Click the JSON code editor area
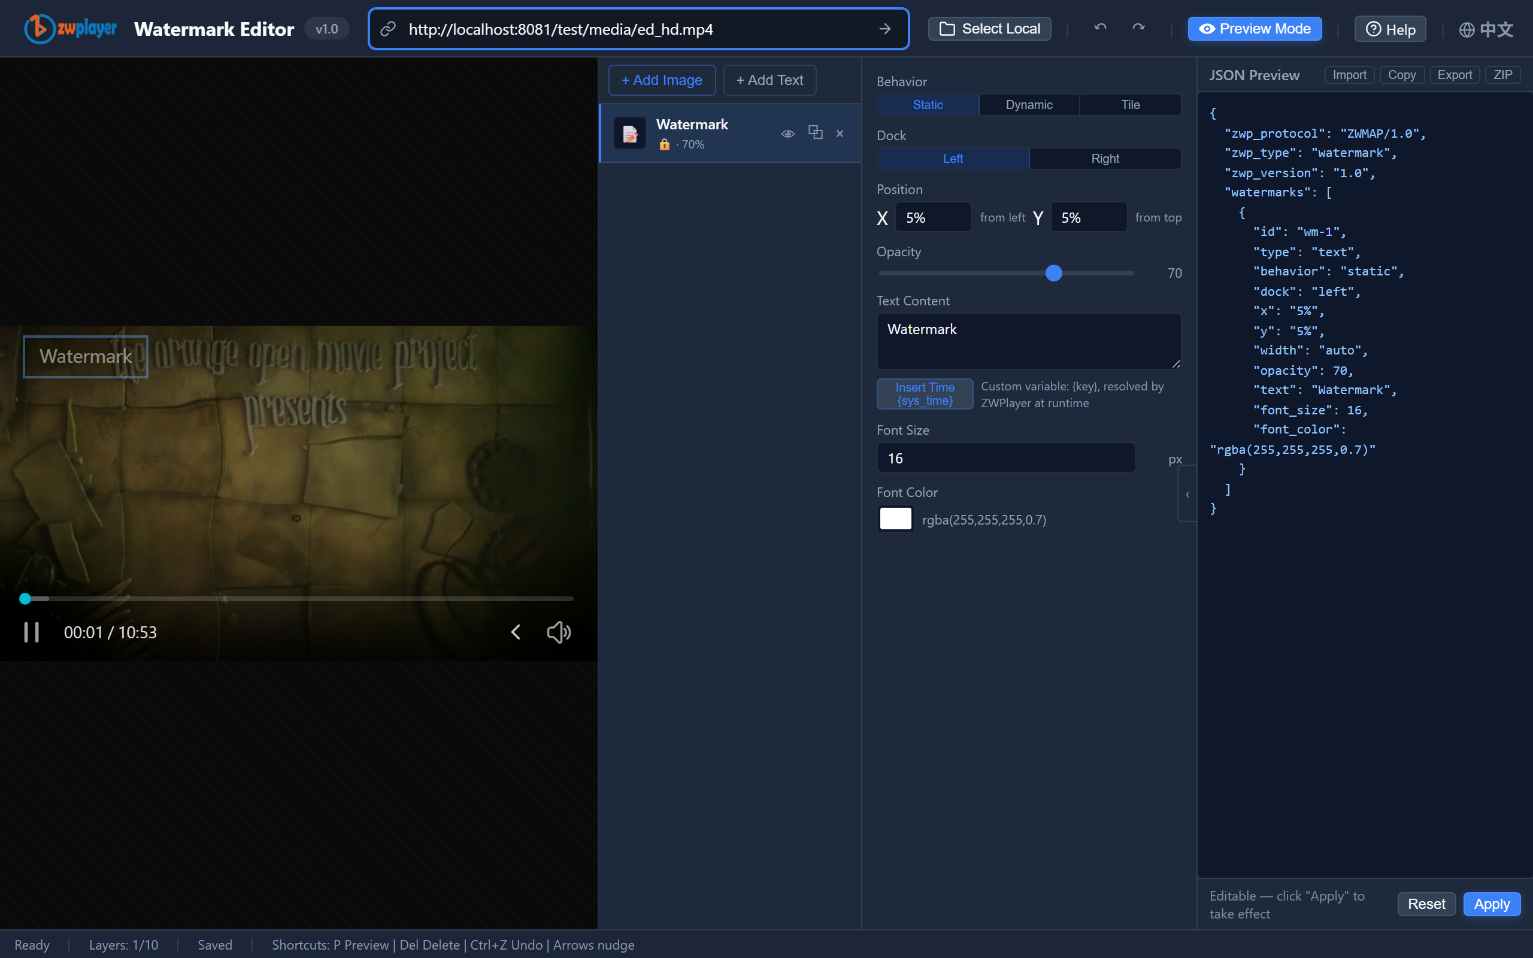The image size is (1533, 958). pos(1365,485)
